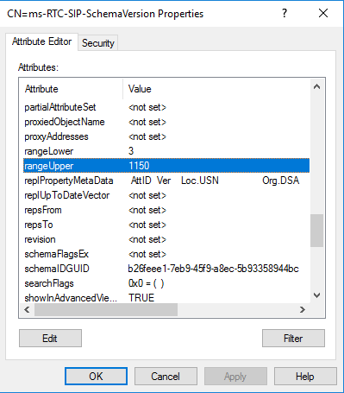Click the searchFlags value 0x0 = ( )
Viewport: 344px width, 393px height.
tap(146, 283)
